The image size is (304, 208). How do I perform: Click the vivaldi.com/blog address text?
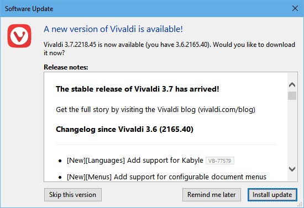[227, 110]
